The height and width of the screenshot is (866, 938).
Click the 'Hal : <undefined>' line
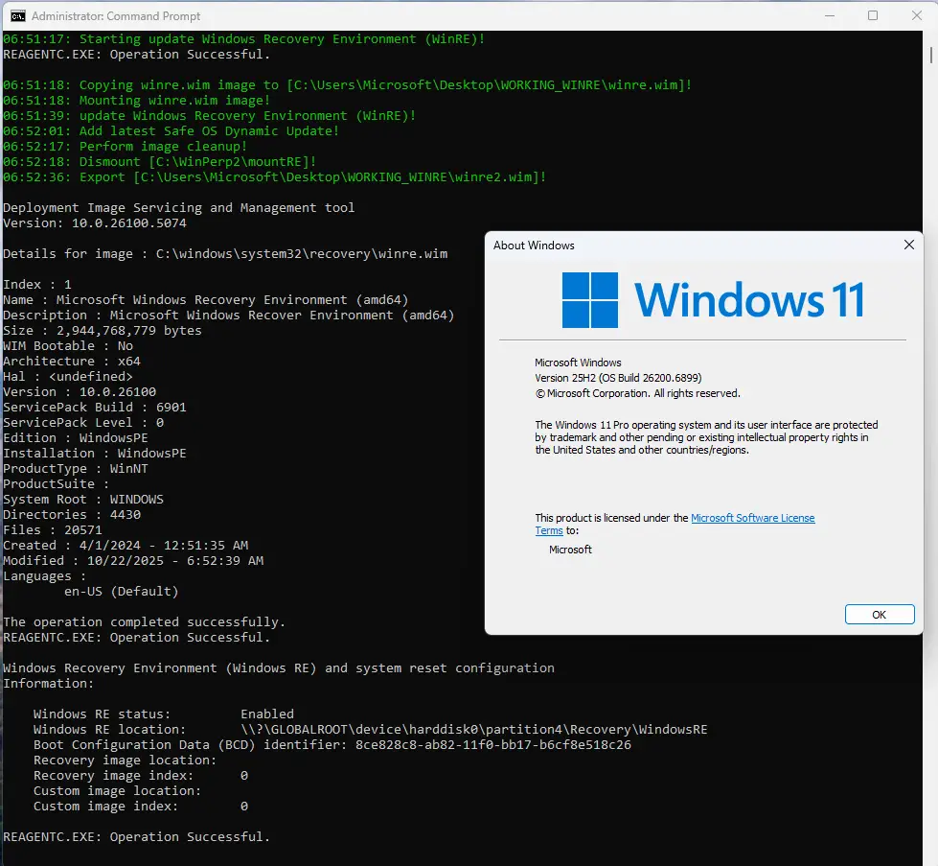pyautogui.click(x=68, y=377)
